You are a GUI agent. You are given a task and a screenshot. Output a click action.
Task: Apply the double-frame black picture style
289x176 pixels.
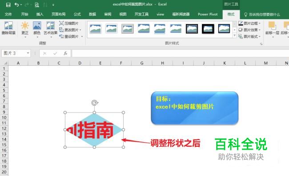coord(192,28)
